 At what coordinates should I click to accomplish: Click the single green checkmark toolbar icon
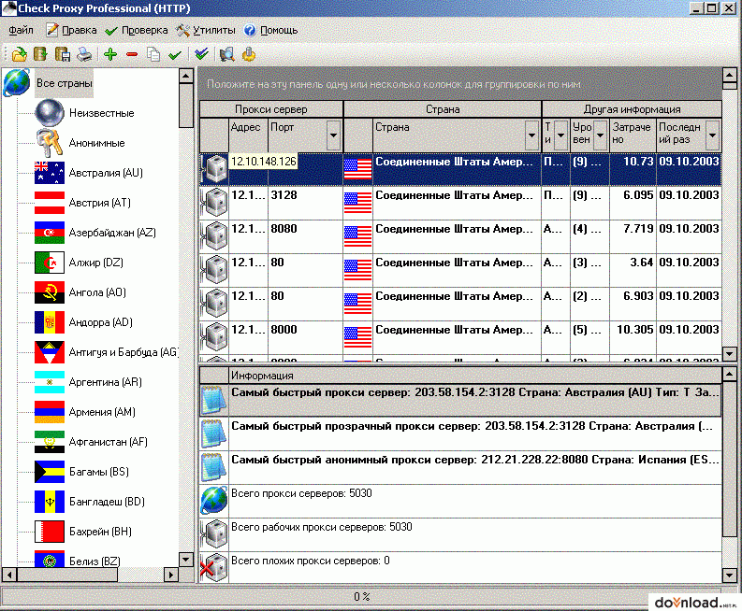[x=175, y=55]
